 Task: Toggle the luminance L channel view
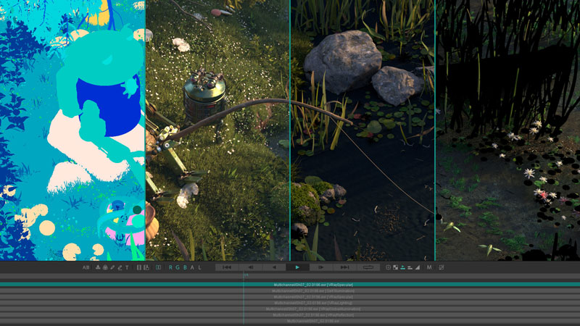click(x=197, y=267)
